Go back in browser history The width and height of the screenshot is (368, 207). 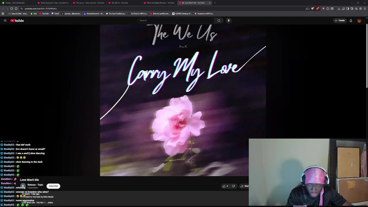coord(3,9)
